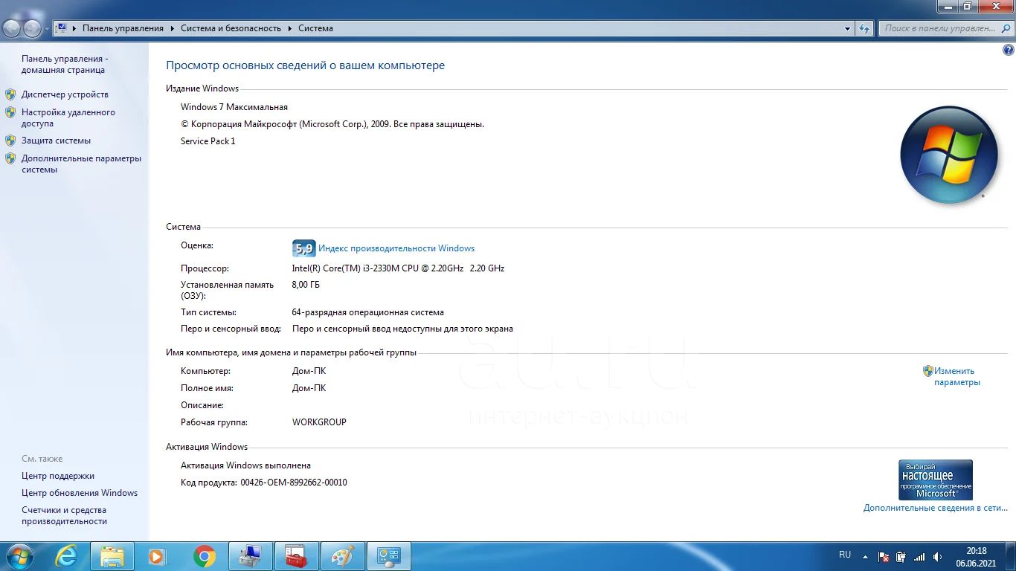Click shield icon beside Диспетчер устройств
This screenshot has width=1016, height=571.
[10, 94]
